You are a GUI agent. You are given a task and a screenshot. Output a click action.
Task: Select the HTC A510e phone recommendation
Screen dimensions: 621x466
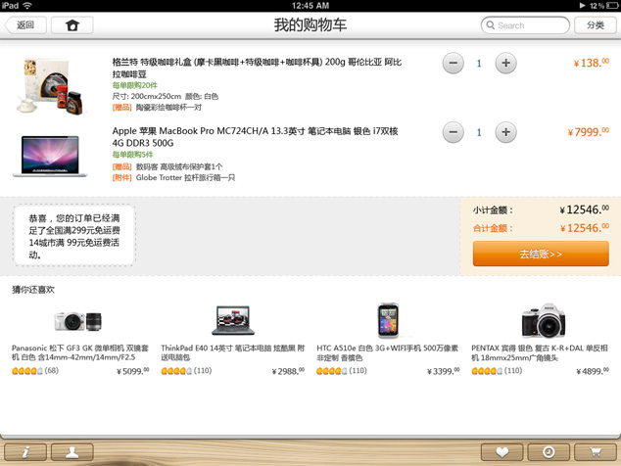click(388, 321)
